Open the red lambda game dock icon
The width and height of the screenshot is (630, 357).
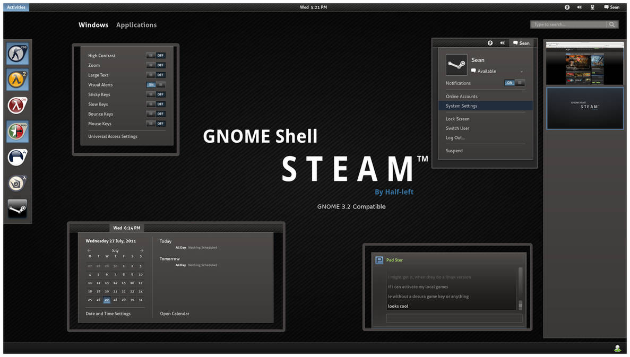point(18,106)
